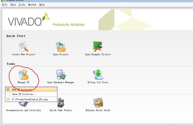193x125 pixels.
Task: Click the Manage IP icon
Action: pos(23,75)
